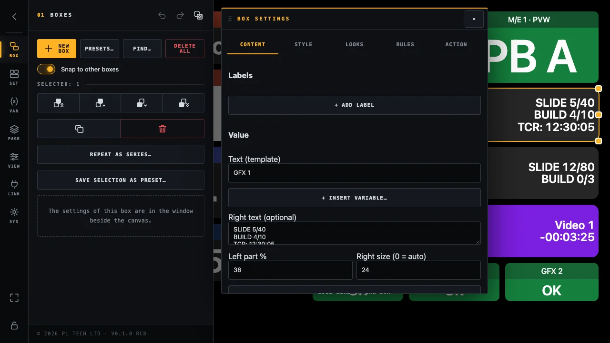This screenshot has height=343, width=610.
Task: Click the fullscreen icon in the sidebar
Action: (14, 298)
